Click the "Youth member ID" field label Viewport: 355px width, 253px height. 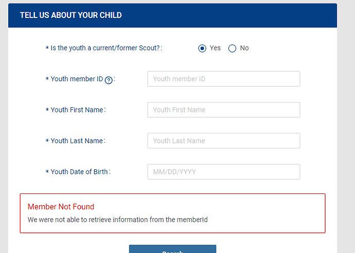[77, 79]
